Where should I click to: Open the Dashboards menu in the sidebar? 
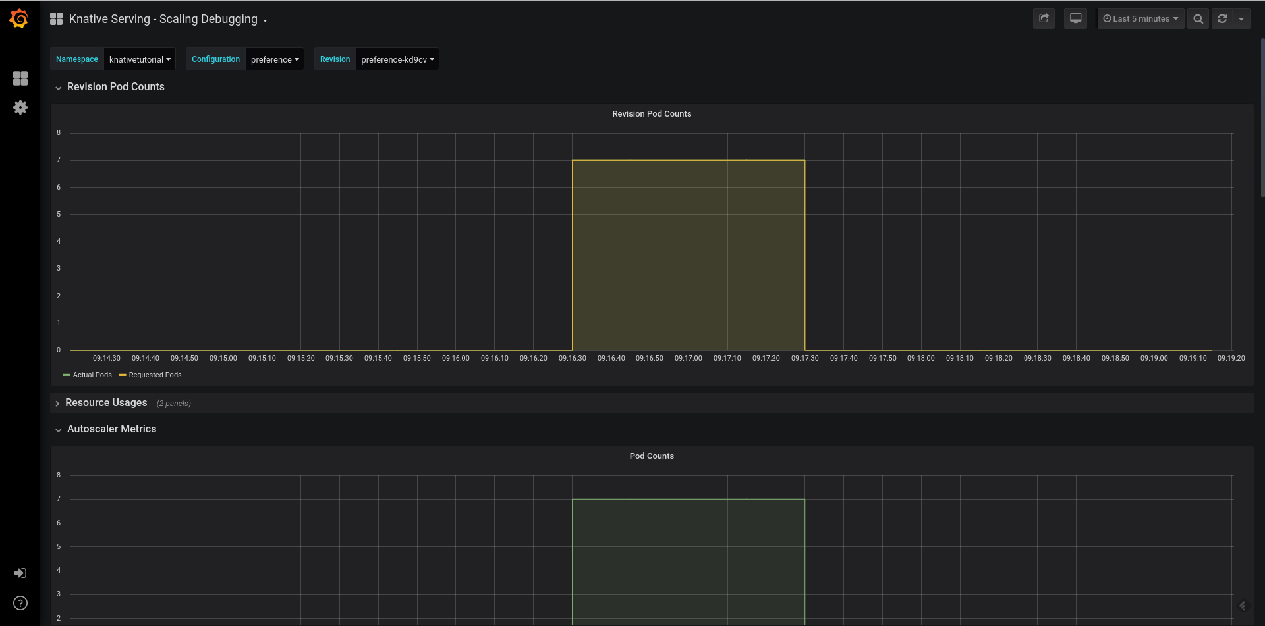click(x=20, y=78)
